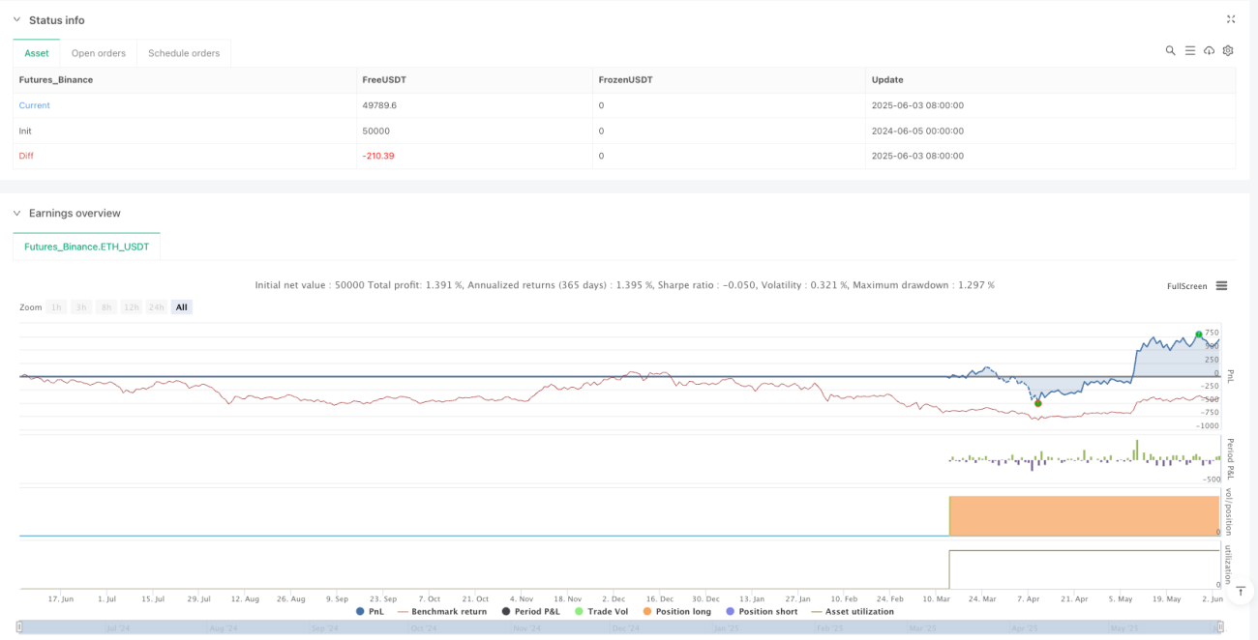Open the chart hamburger menu icon
This screenshot has width=1258, height=640.
(x=1222, y=286)
